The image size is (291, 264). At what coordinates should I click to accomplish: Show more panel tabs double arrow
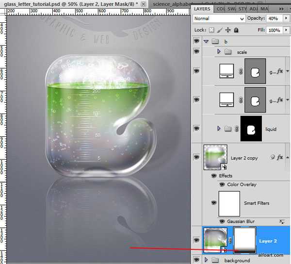pos(281,9)
